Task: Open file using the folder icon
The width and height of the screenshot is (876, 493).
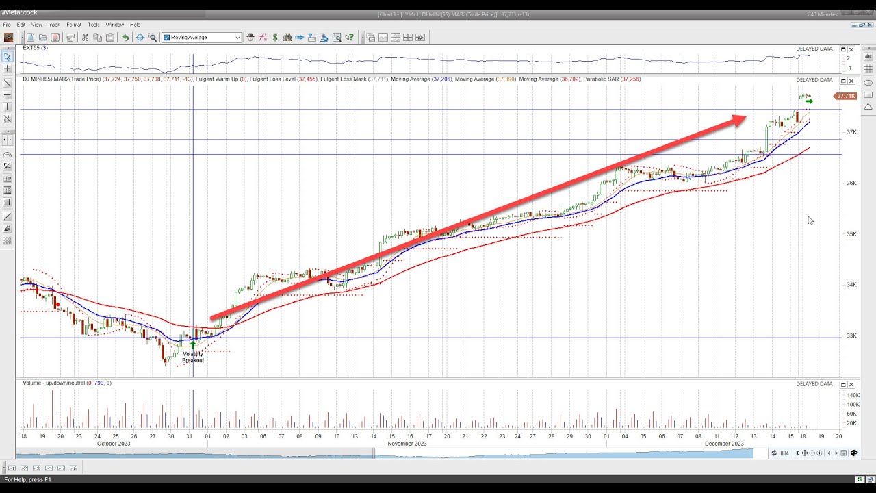Action: (42, 38)
